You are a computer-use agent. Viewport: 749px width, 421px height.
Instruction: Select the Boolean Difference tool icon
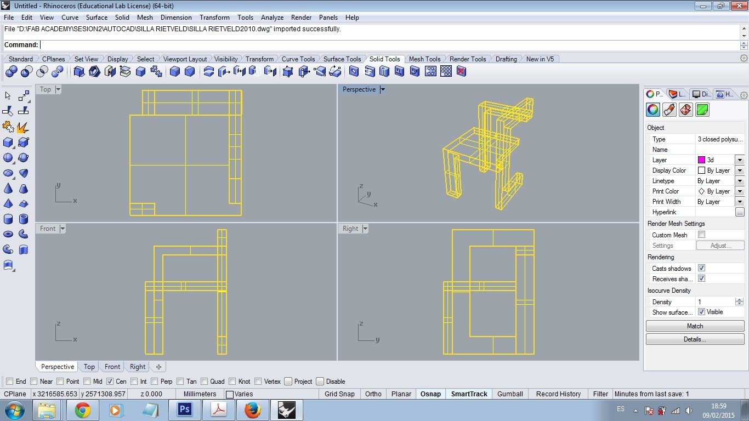tap(26, 71)
